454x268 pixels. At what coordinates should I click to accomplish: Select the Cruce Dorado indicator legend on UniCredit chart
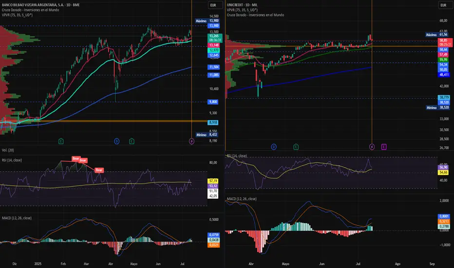[255, 15]
